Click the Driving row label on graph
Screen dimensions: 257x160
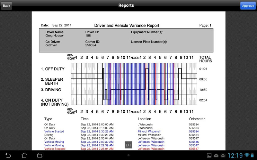(51, 90)
